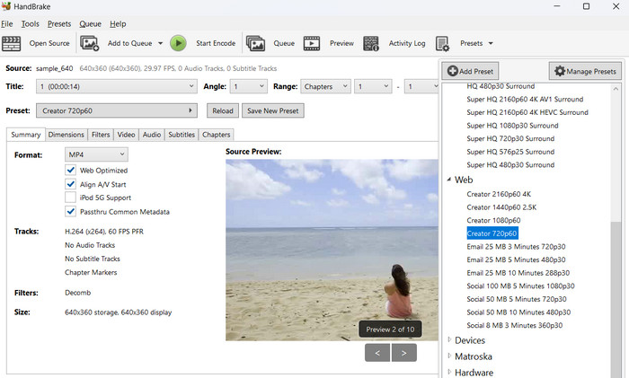Screen dimensions: 629x378
Task: Click the green Start Encode play icon
Action: click(178, 43)
